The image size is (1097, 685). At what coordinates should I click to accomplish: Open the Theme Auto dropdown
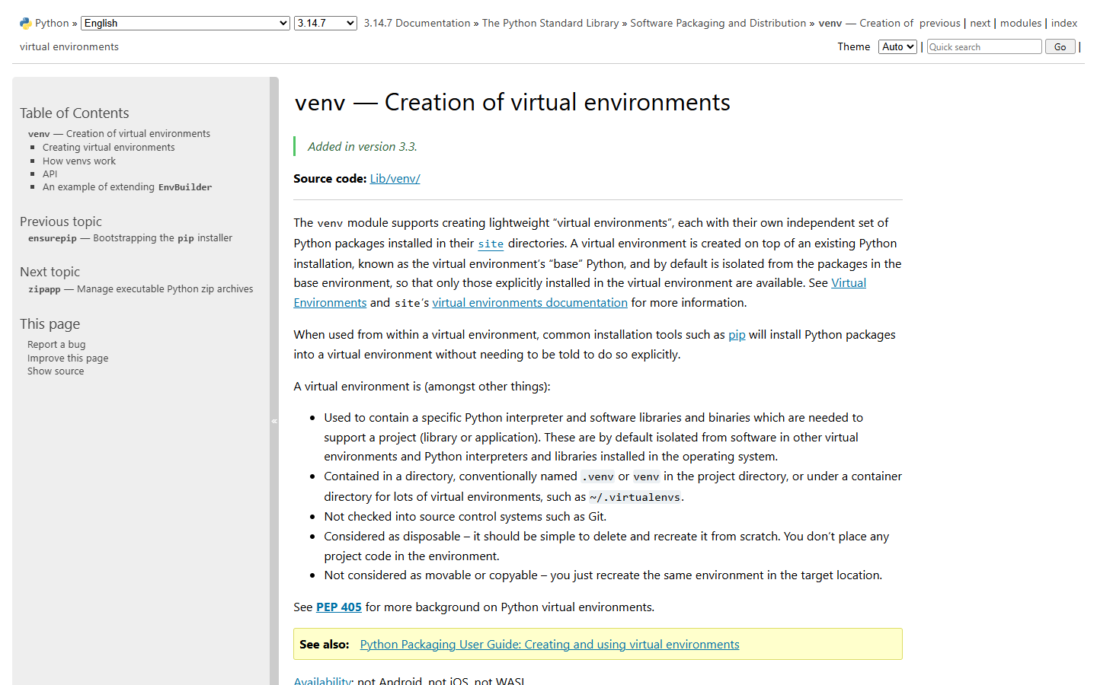click(897, 47)
